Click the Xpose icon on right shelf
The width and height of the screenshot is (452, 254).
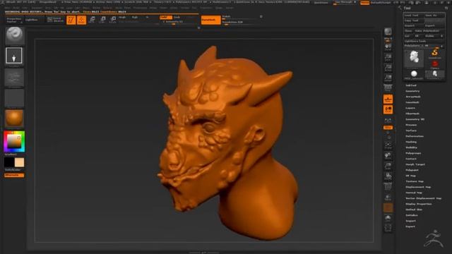point(388,228)
